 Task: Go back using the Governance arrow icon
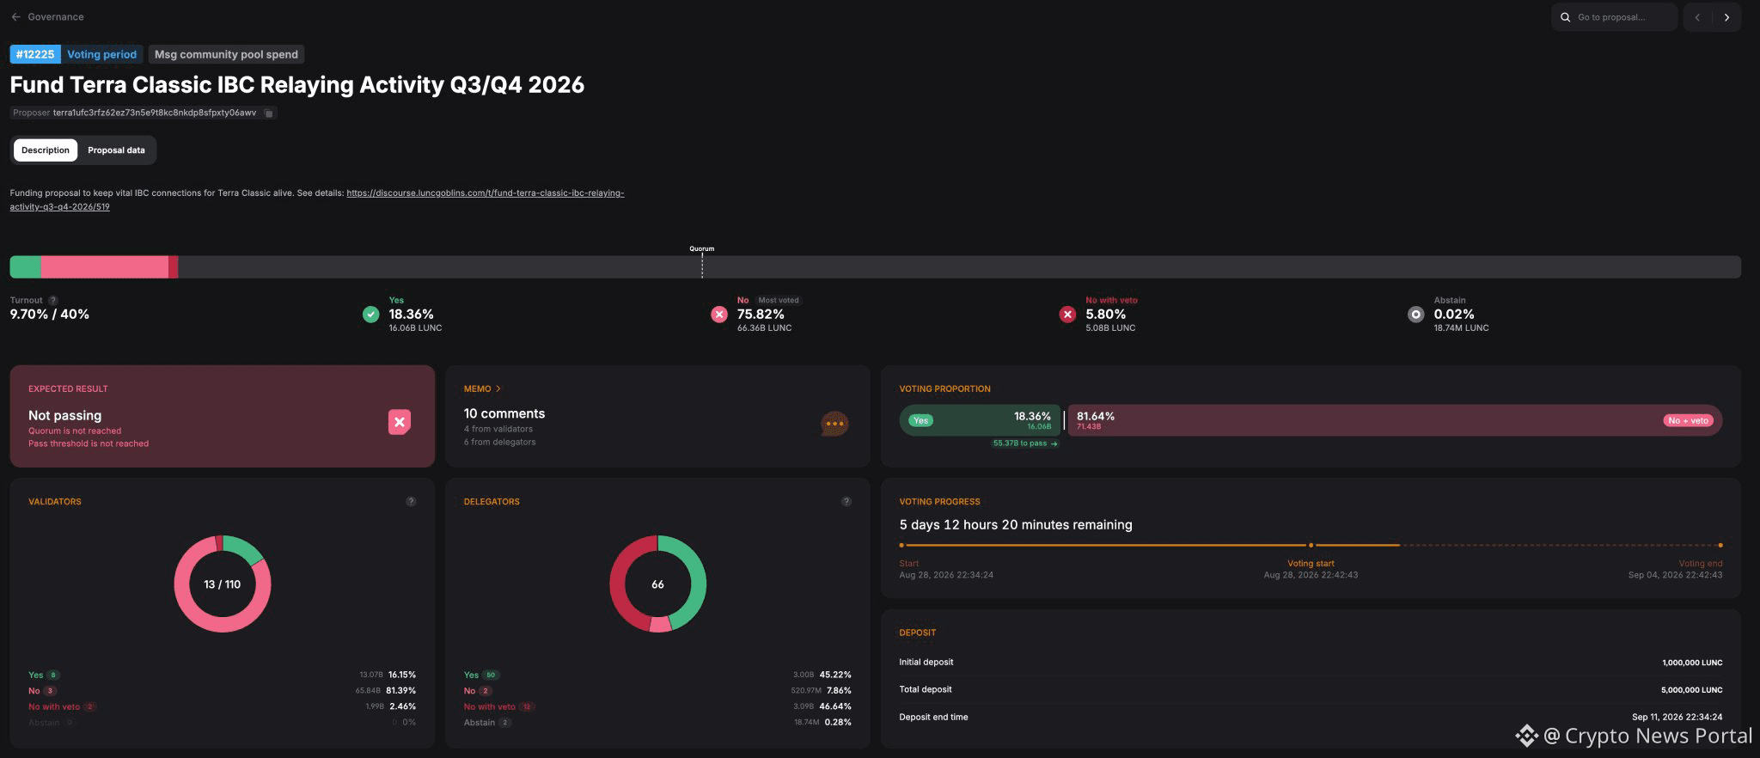(x=15, y=17)
